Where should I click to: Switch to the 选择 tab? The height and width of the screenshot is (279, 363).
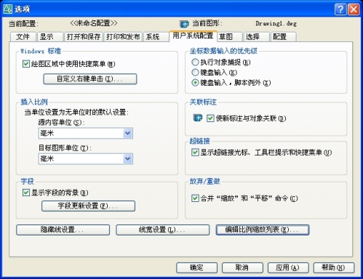click(257, 37)
